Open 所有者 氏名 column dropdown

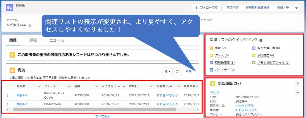click(x=179, y=86)
